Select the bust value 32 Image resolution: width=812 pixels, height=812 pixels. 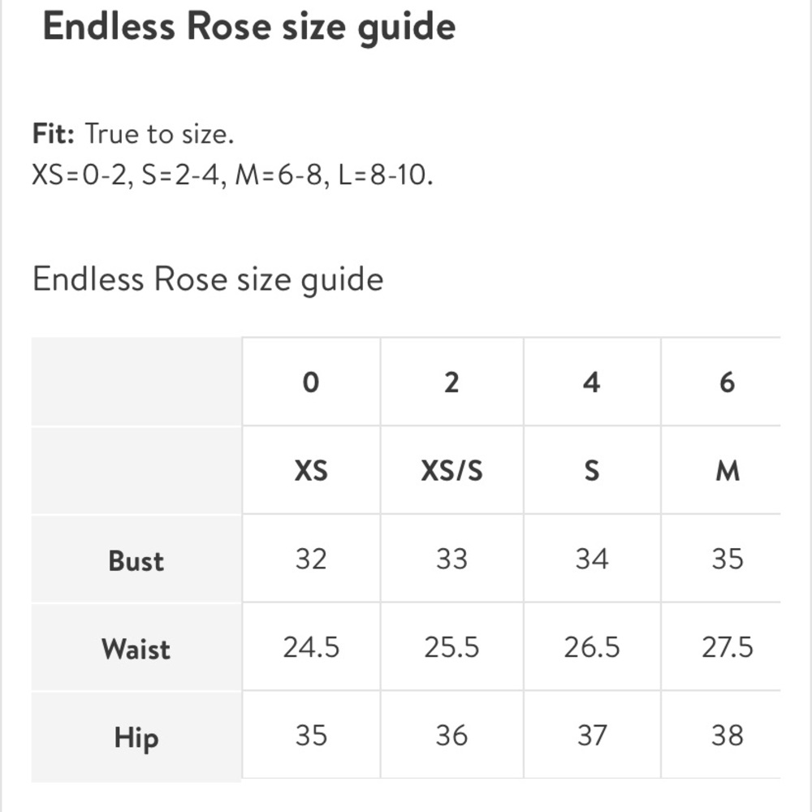pyautogui.click(x=311, y=559)
